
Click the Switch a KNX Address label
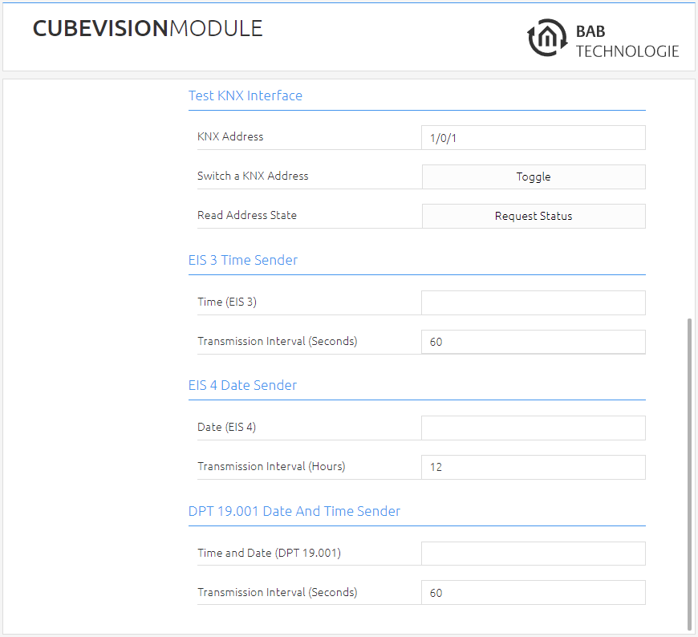(x=253, y=176)
